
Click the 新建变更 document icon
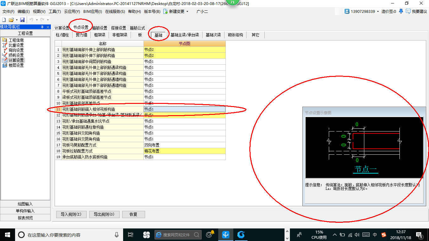165,11
